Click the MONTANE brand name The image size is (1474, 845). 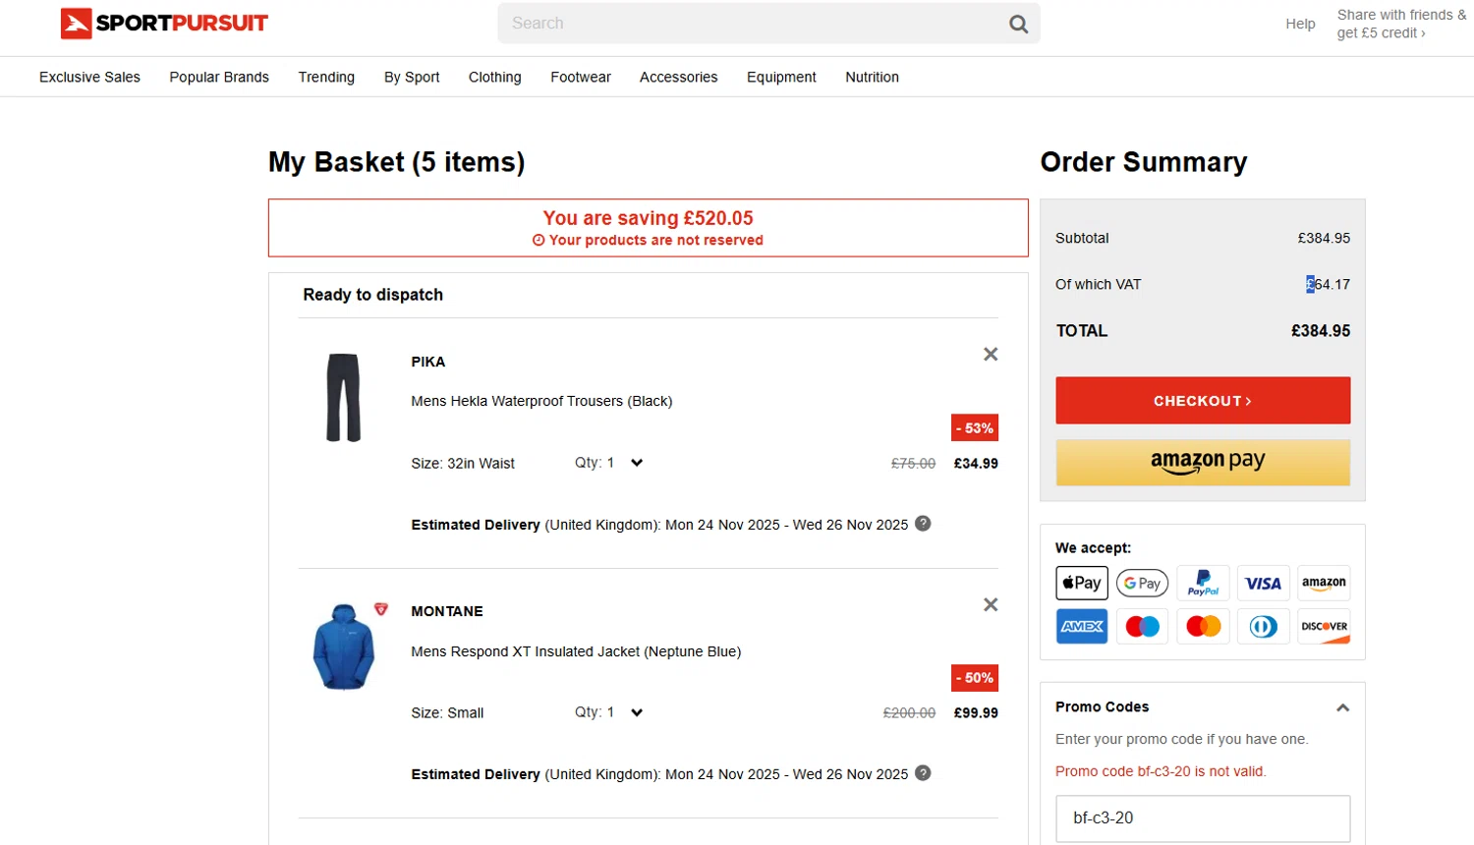point(447,611)
